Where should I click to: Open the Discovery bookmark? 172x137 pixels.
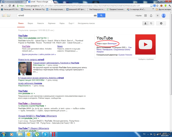(x=26, y=9)
